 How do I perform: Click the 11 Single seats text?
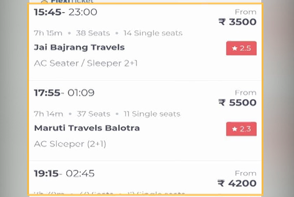(152, 114)
